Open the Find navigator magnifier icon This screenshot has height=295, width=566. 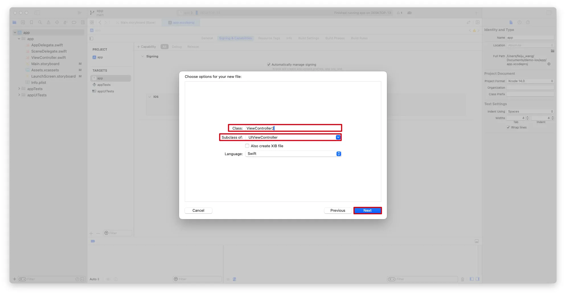40,22
